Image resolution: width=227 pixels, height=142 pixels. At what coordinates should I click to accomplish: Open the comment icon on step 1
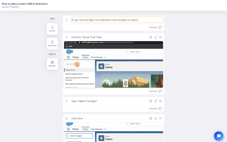160,27
